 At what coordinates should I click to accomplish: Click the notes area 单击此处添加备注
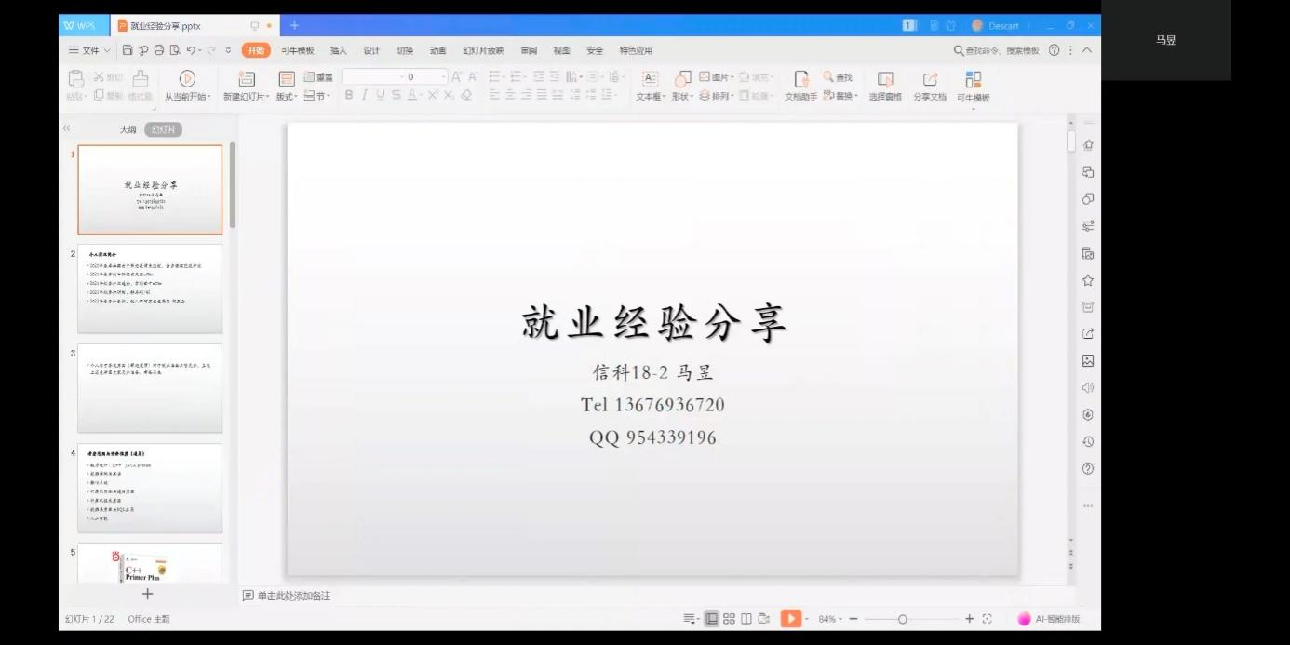[286, 596]
